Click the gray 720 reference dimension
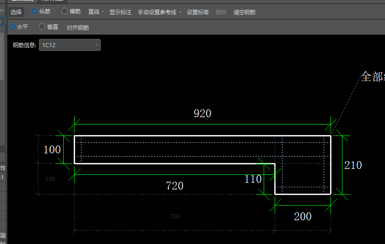The width and height of the screenshot is (385, 244). pyautogui.click(x=174, y=216)
